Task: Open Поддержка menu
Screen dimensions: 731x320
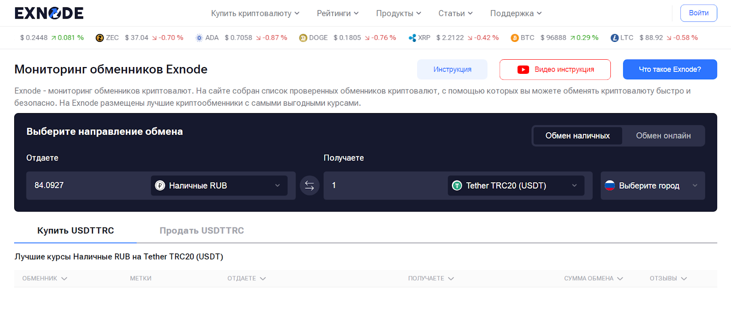Action: click(516, 13)
